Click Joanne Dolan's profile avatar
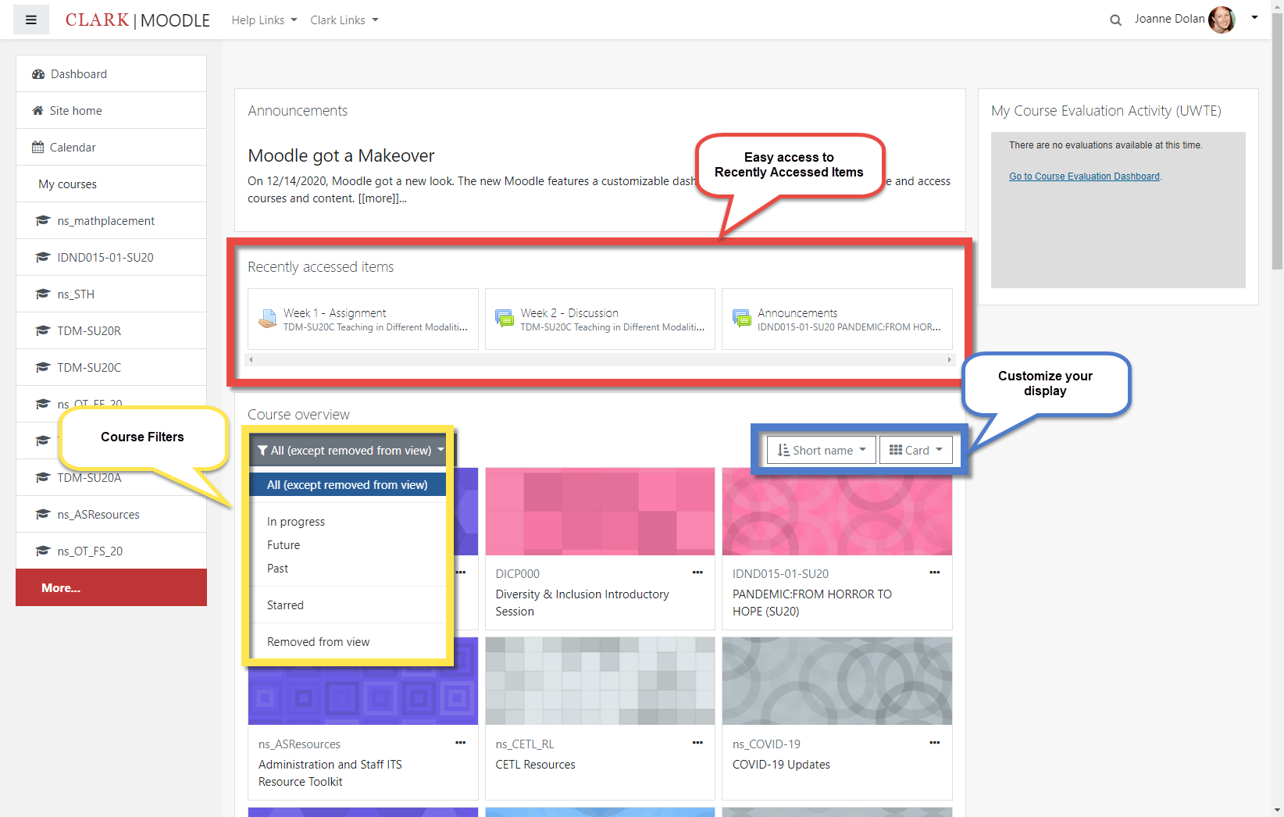This screenshot has width=1284, height=817. pyautogui.click(x=1222, y=20)
